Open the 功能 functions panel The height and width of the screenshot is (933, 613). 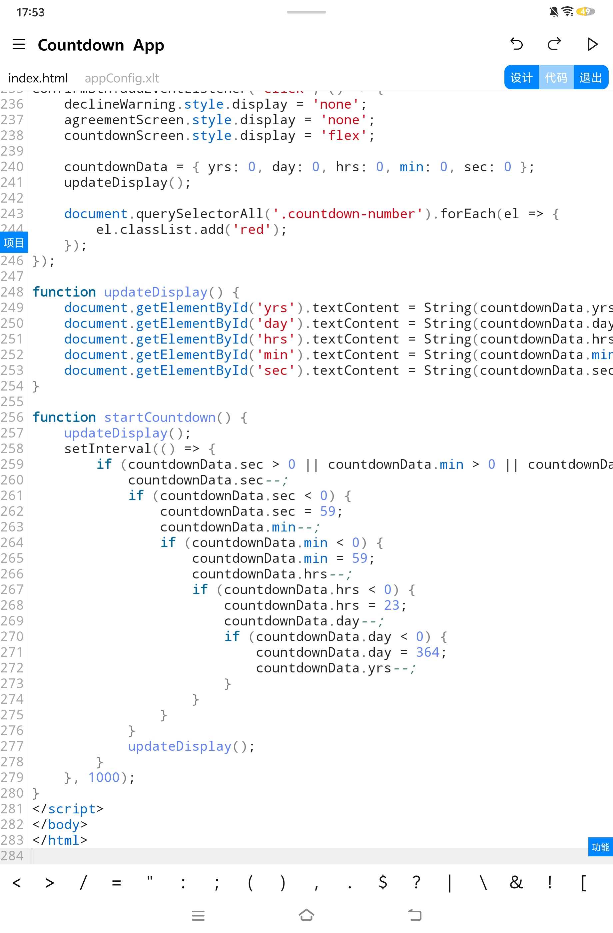point(600,847)
